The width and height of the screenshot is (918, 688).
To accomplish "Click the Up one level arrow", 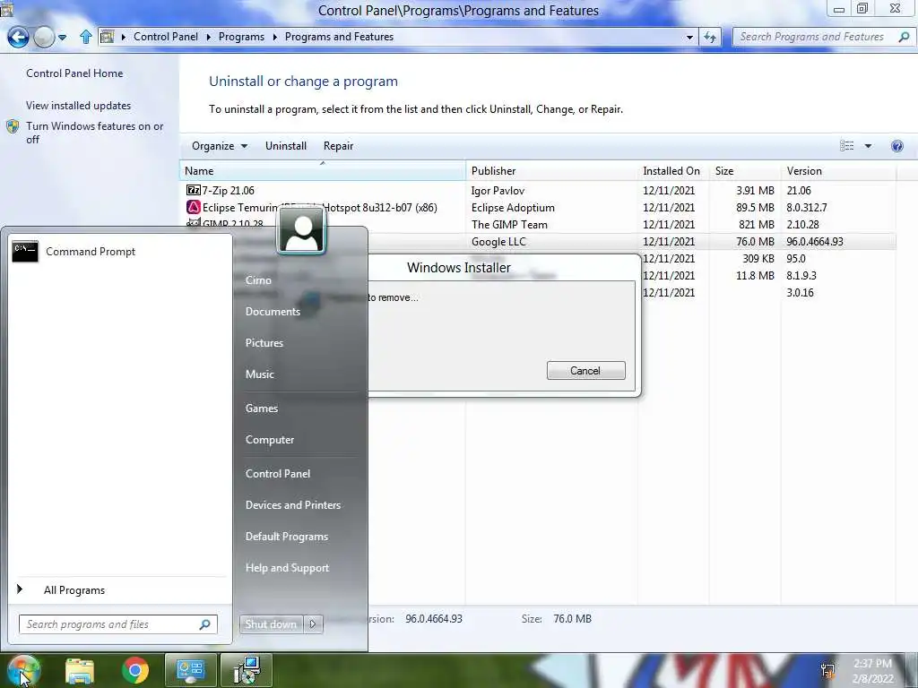I will 85,37.
